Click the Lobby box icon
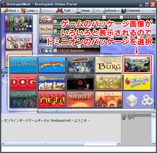Image resolution: width=157 pixels, height=153 pixels. [x=23, y=10]
